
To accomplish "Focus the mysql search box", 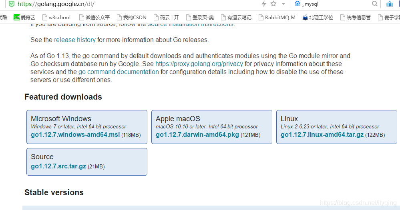I will pos(337,4).
